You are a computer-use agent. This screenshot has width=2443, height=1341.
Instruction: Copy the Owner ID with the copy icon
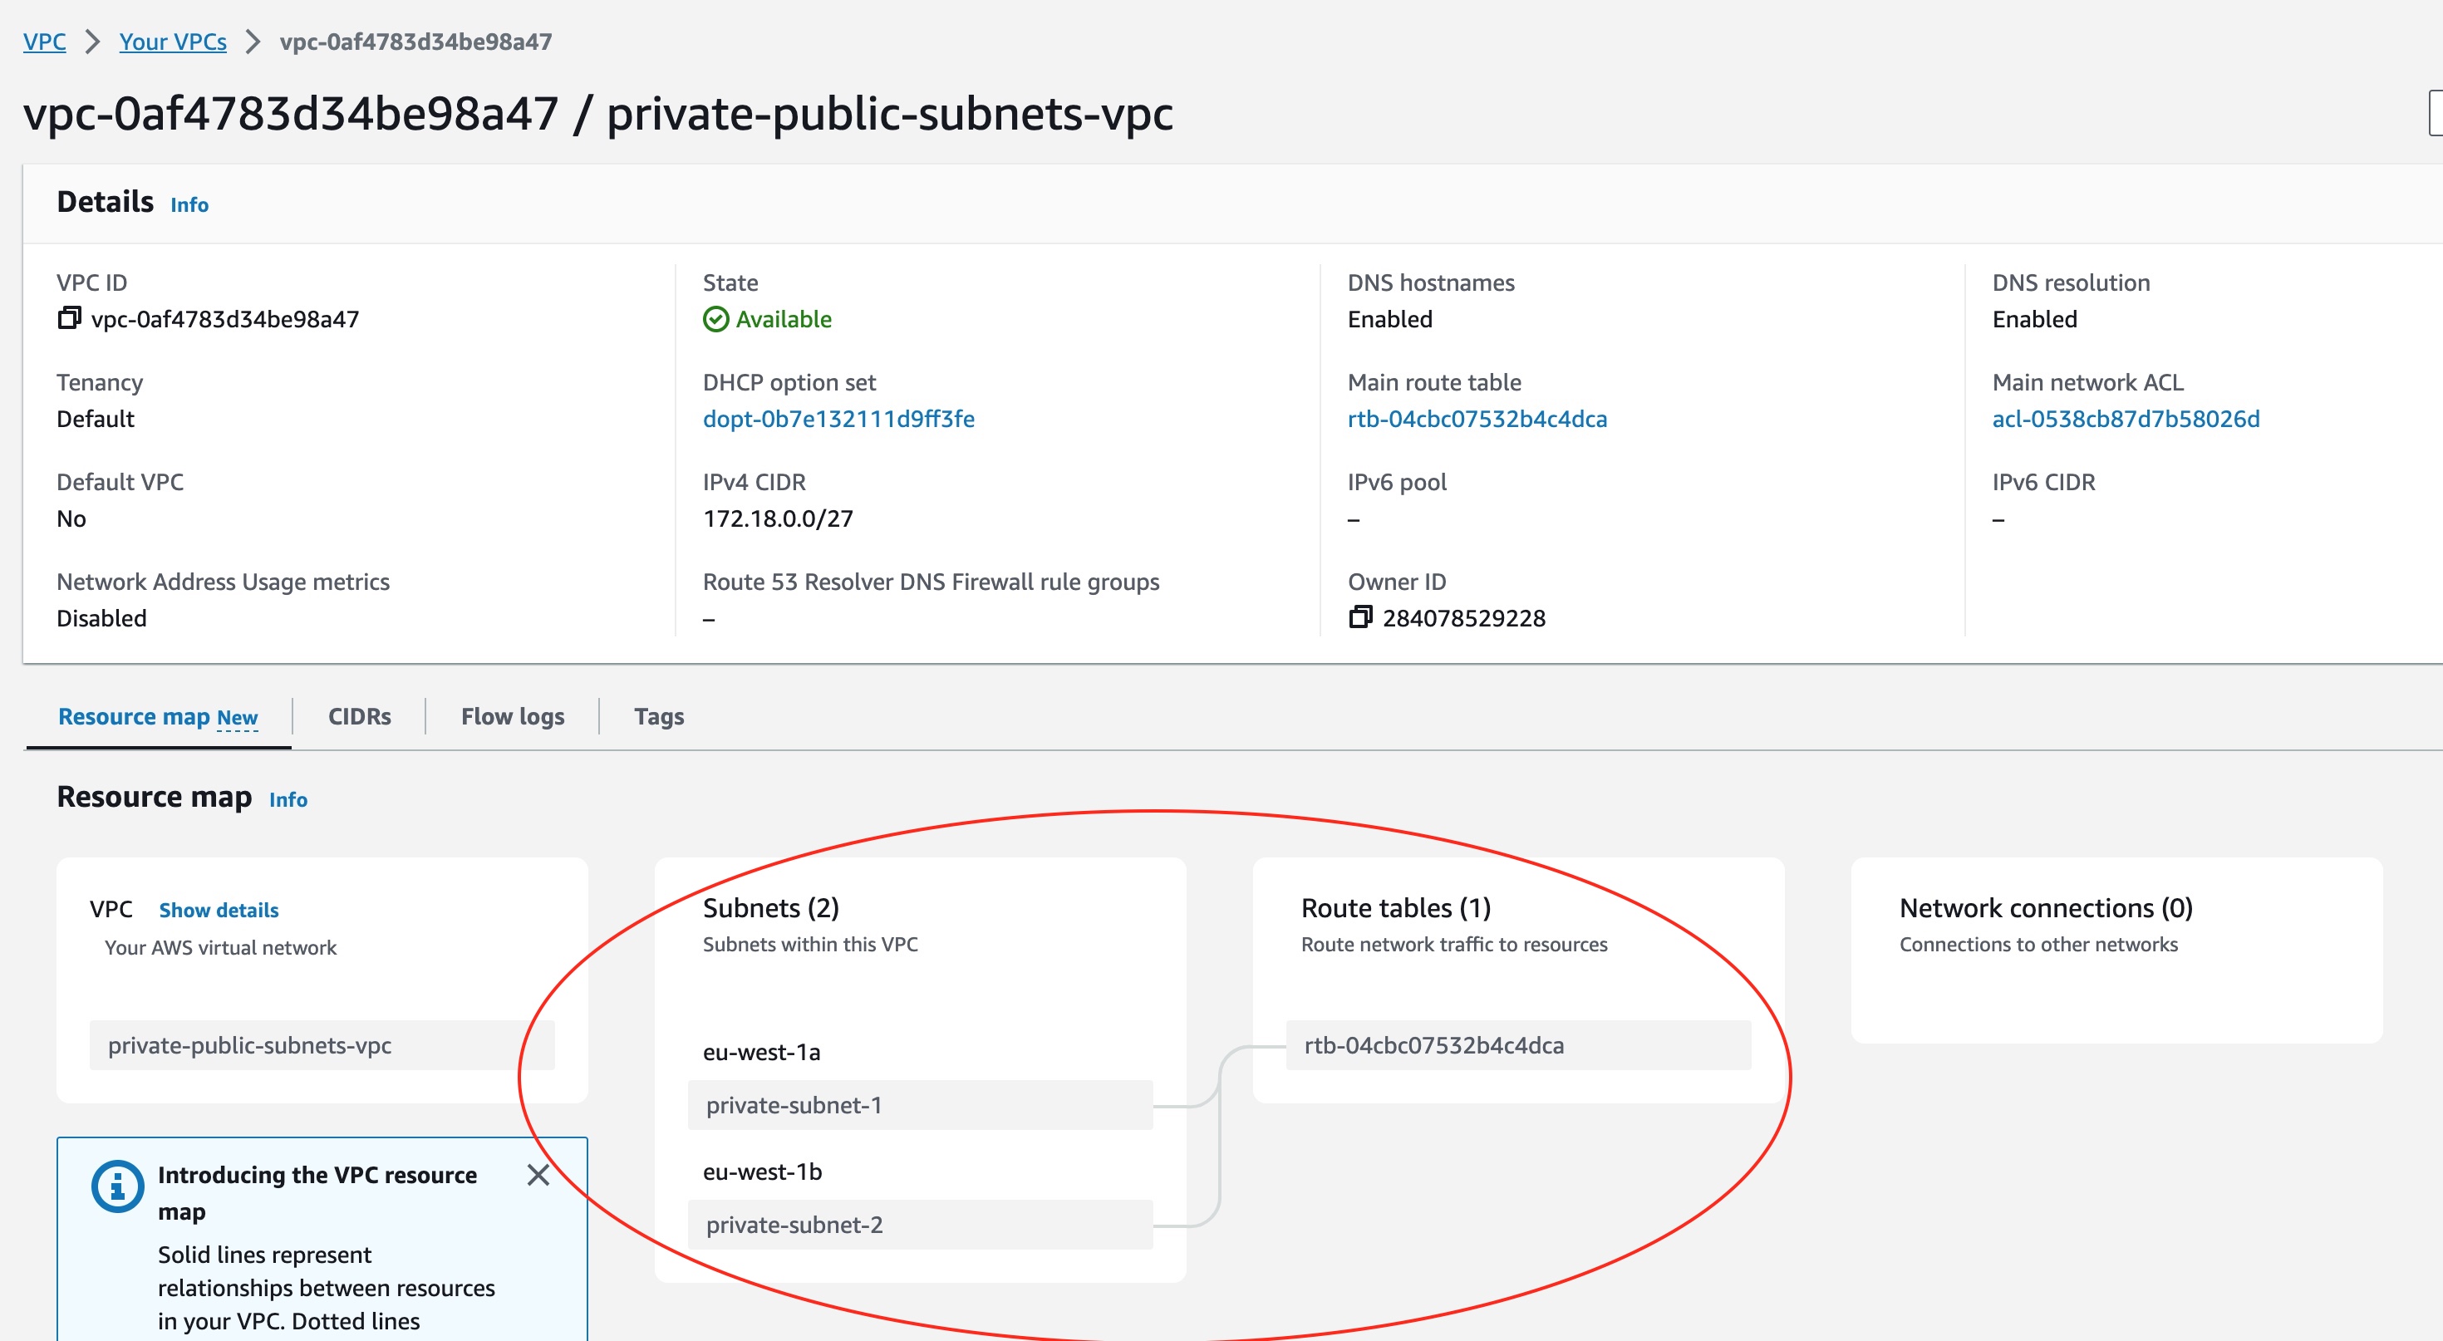(x=1360, y=617)
